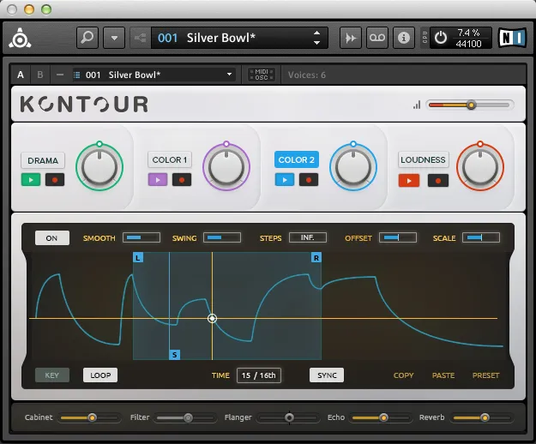Click the STEPS INF. value field

tap(308, 237)
